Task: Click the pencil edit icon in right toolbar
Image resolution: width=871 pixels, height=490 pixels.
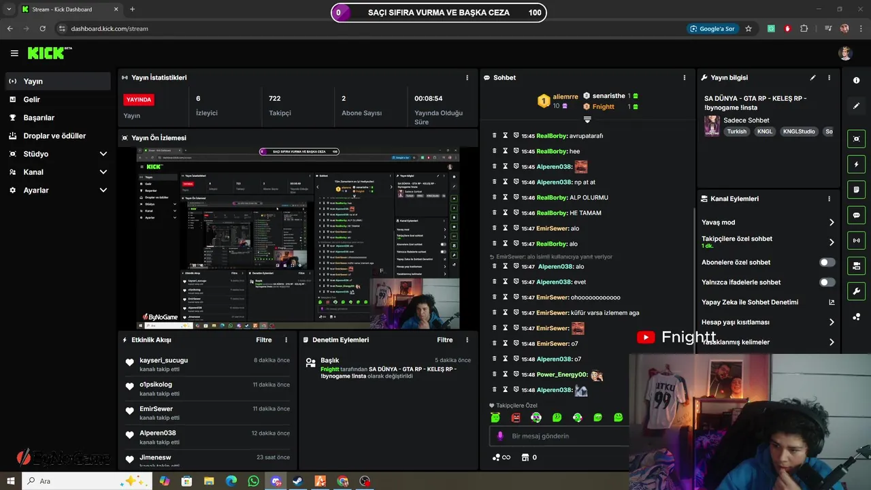Action: [856, 105]
